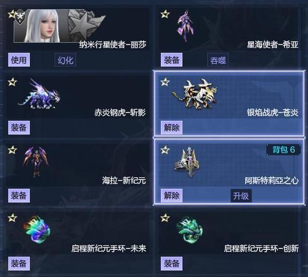Click the 星海使者-希亚 purple figure icon
Image resolution: width=308 pixels, height=277 pixels.
(185, 26)
